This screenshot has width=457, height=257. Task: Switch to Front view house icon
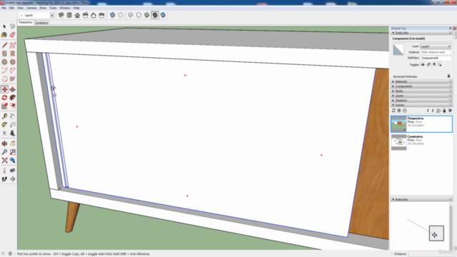pyautogui.click(x=77, y=15)
